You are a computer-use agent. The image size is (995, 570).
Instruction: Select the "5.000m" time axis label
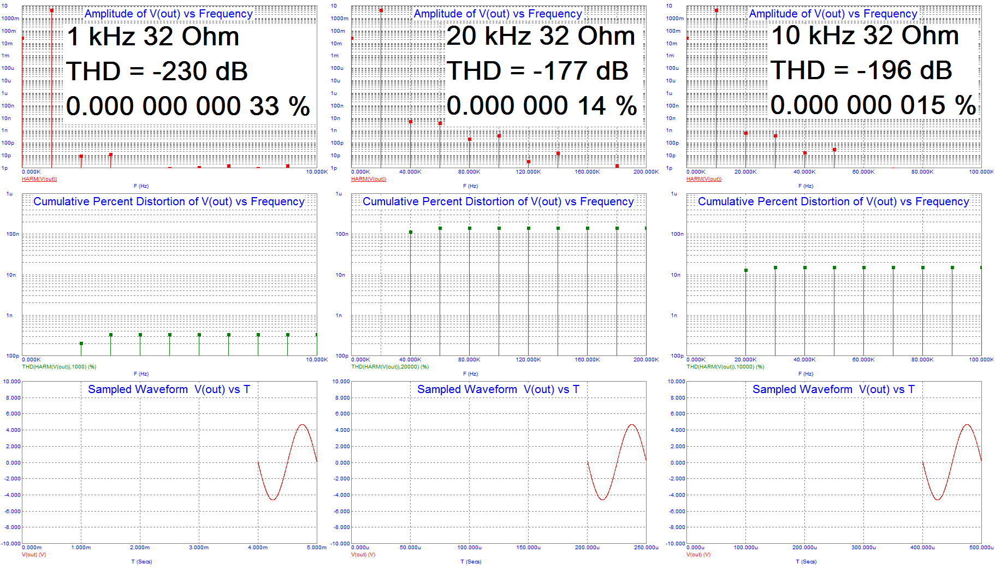[317, 548]
